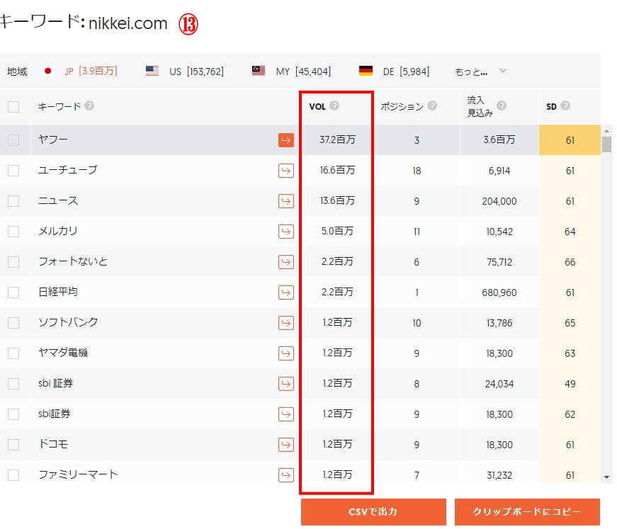Open the ヤマダ電機 keyword link arrow icon

(286, 353)
